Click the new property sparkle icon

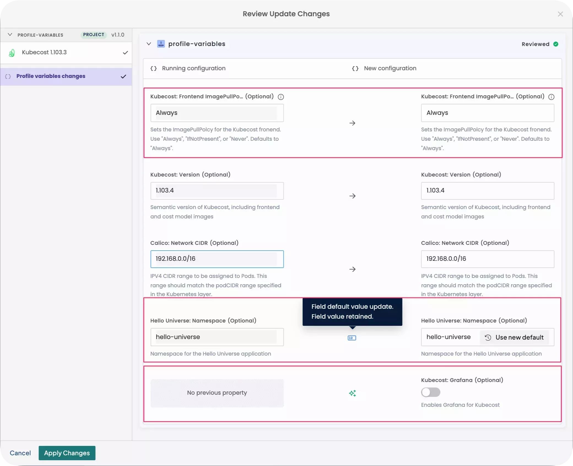click(352, 393)
